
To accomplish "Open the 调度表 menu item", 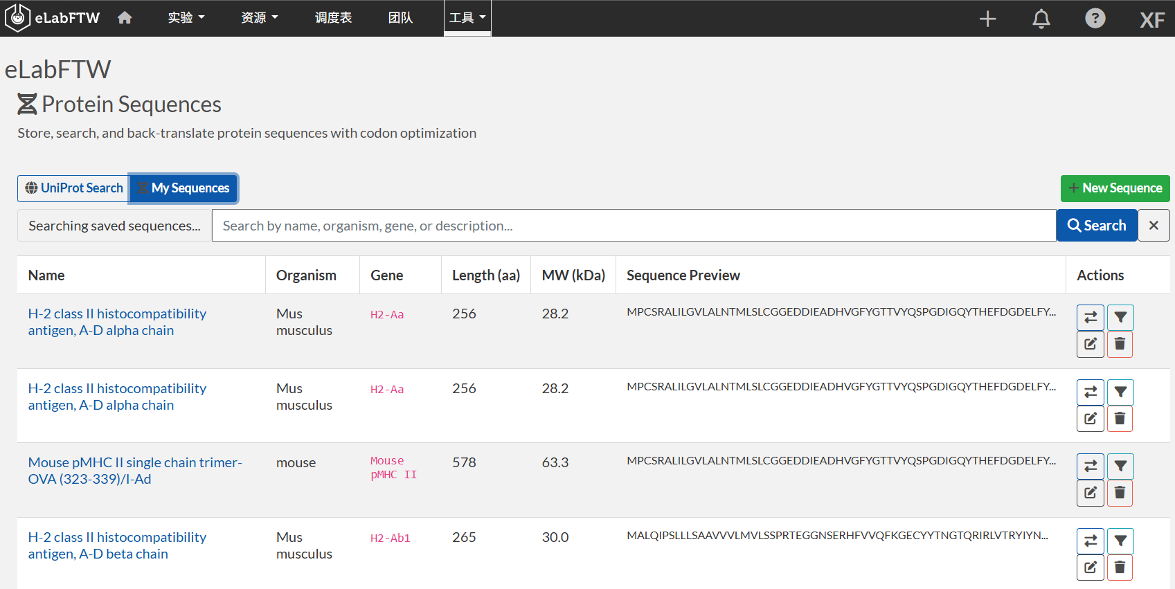I will click(334, 18).
